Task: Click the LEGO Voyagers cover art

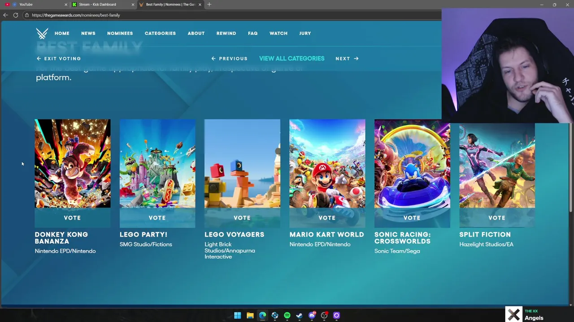Action: [x=242, y=163]
